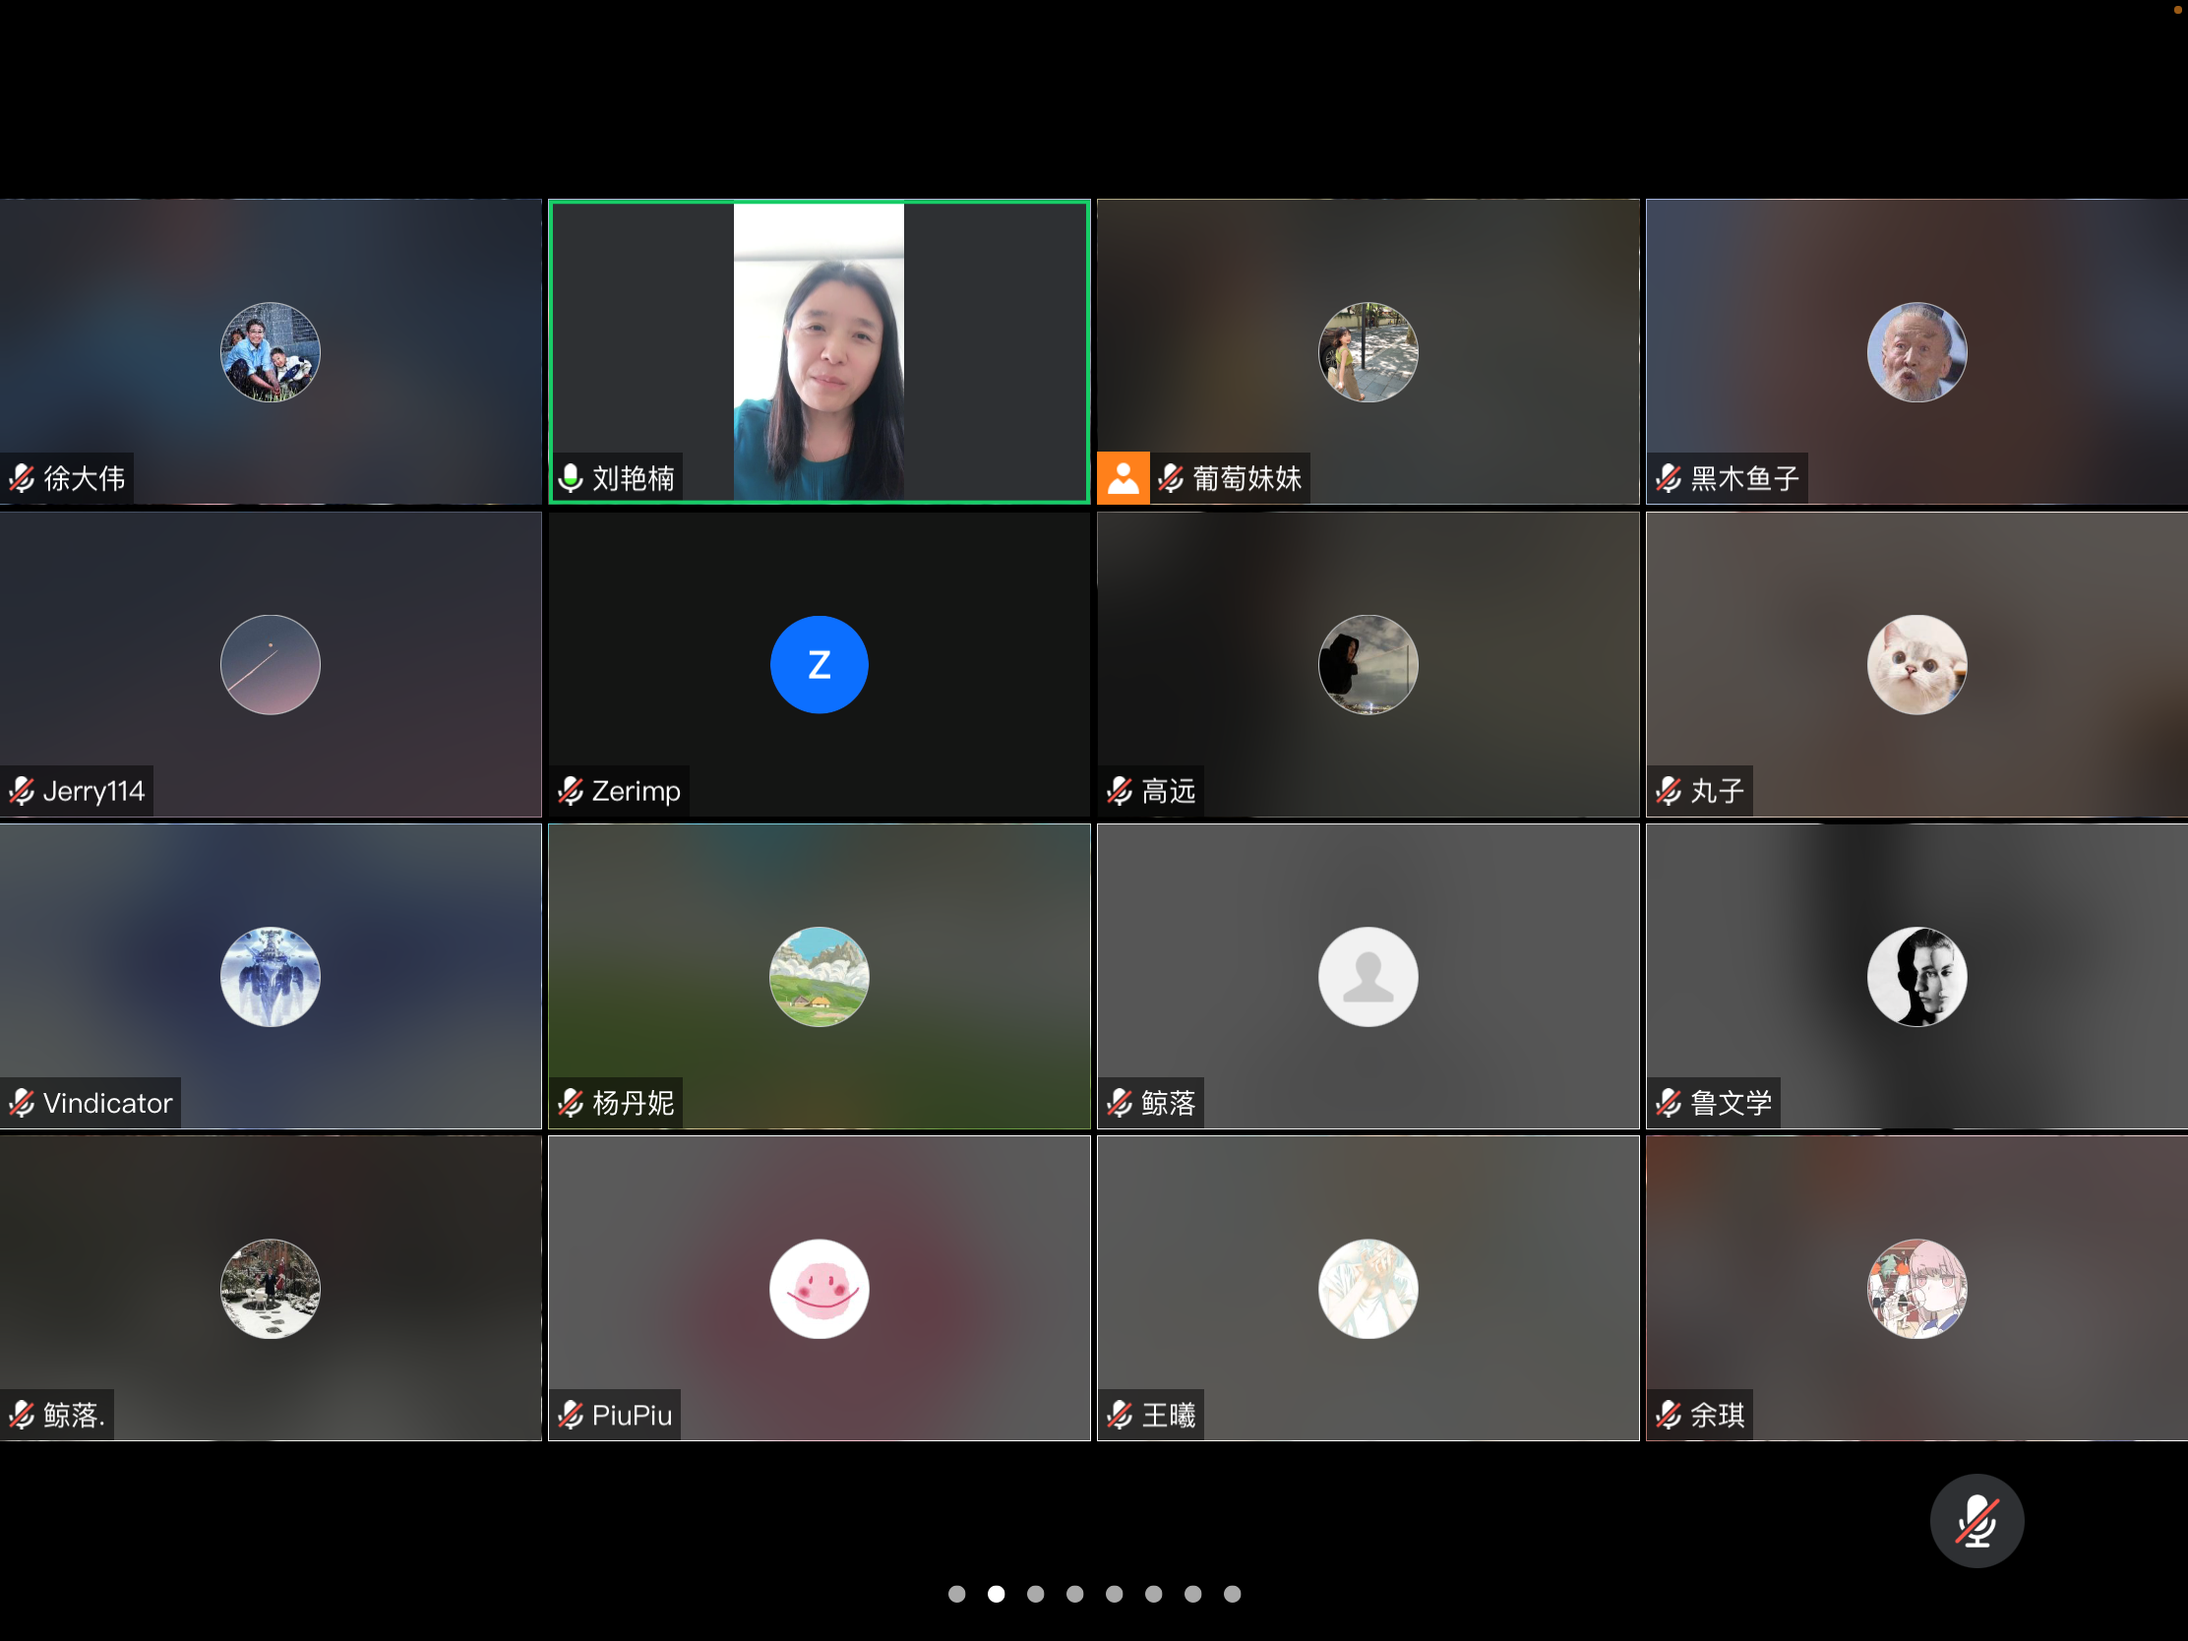Click the orange host icon beside 葡萄妹妹
This screenshot has height=1641, width=2188.
(x=1123, y=479)
